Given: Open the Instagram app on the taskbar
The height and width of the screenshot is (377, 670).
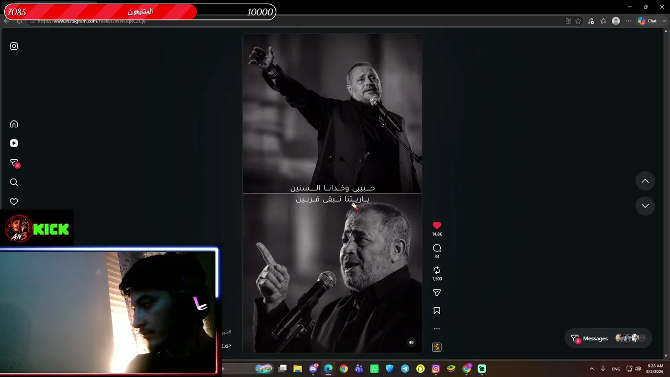Looking at the screenshot, I should [x=435, y=369].
